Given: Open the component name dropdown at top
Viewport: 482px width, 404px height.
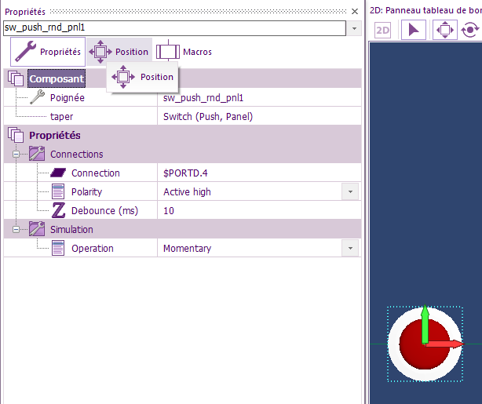Looking at the screenshot, I should tap(355, 27).
